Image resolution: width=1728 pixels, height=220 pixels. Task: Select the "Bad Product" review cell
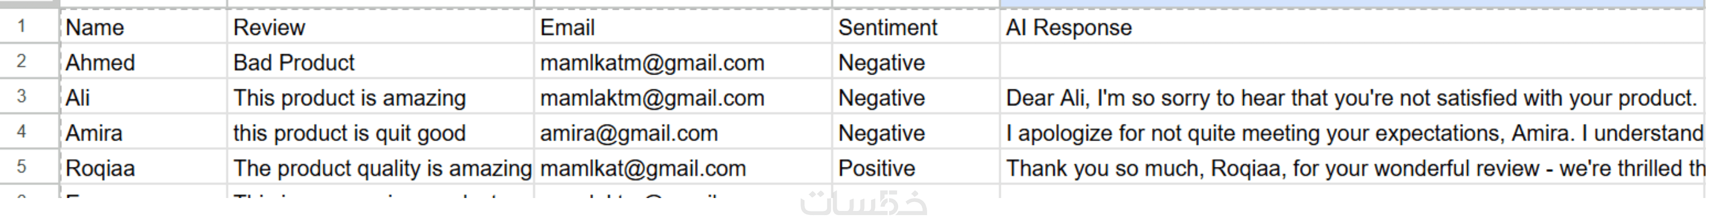click(x=380, y=63)
